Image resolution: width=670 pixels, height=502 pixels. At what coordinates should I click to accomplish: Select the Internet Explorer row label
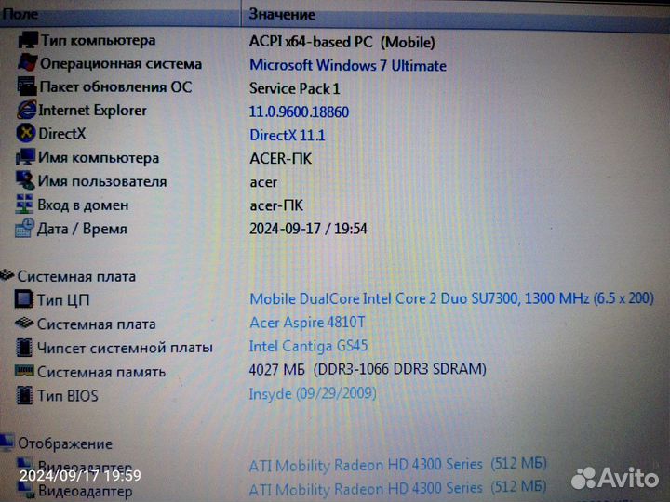pos(93,111)
